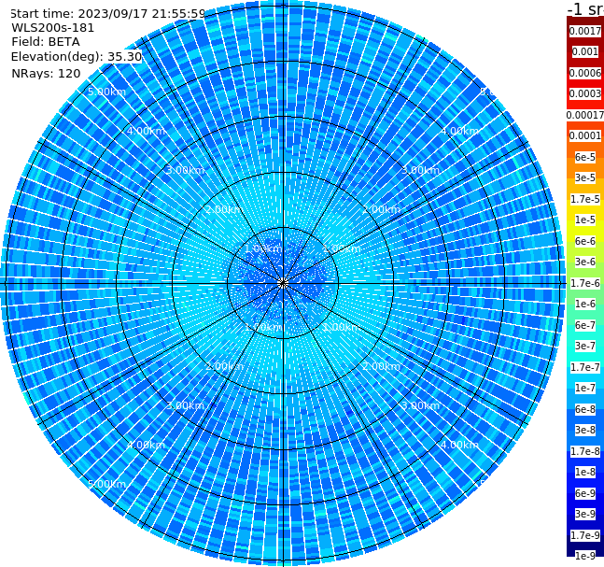Click the 0.0017 colorbar value
Image resolution: width=604 pixels, height=567 pixels.
[x=585, y=31]
